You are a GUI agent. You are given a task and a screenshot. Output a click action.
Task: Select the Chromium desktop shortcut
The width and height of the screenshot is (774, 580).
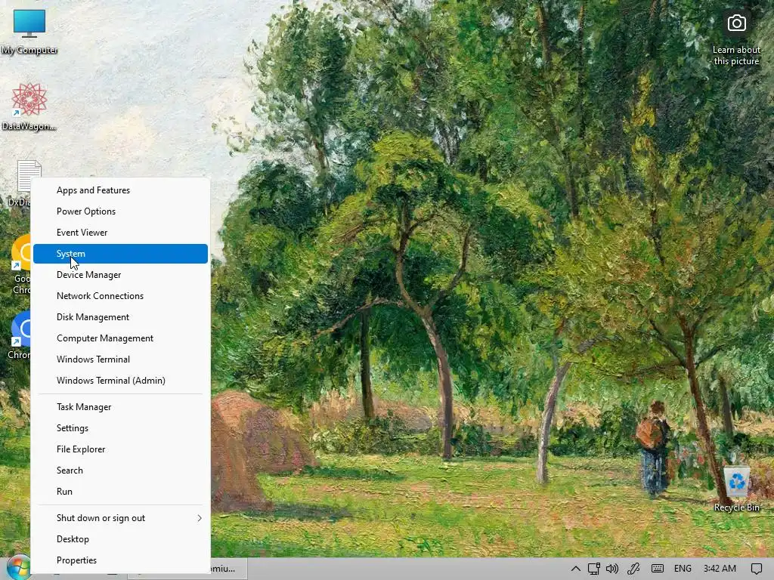[19, 335]
